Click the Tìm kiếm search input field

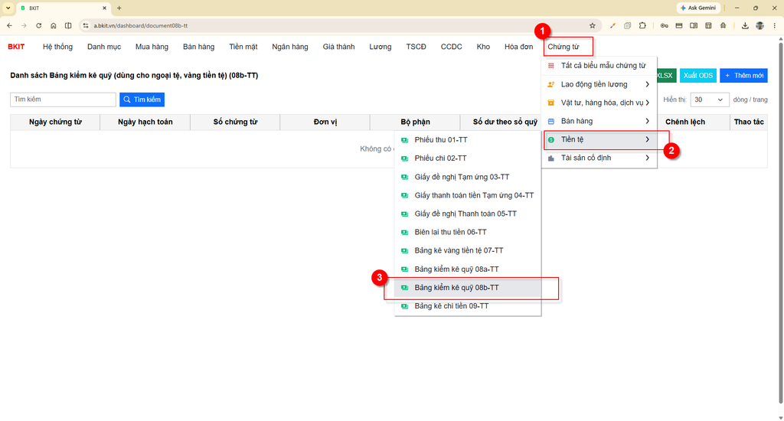point(63,100)
